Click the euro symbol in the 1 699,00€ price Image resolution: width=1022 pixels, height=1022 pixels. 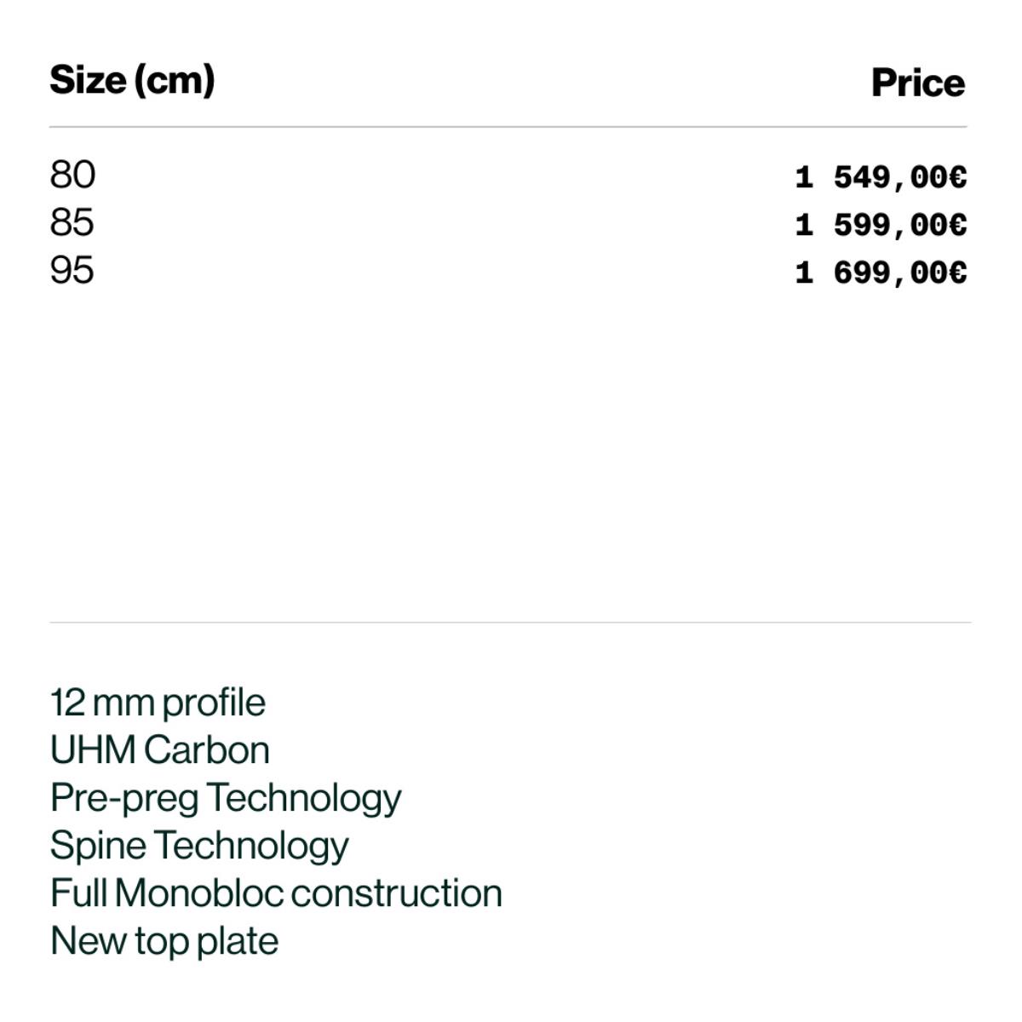[957, 273]
